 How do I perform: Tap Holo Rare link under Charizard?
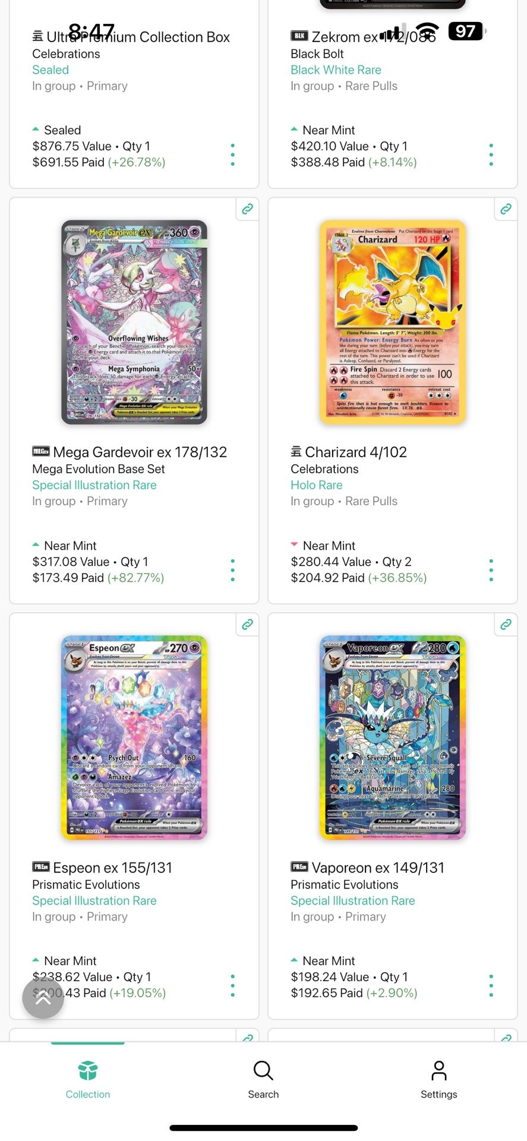317,485
